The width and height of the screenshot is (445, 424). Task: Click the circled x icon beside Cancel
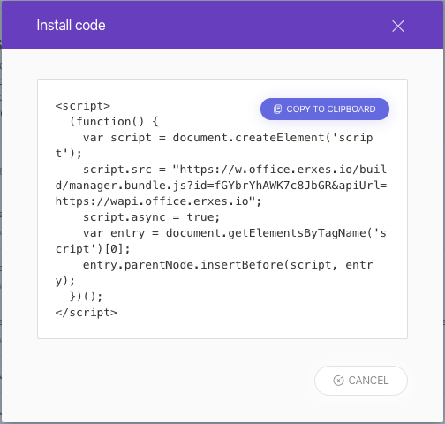pos(338,381)
